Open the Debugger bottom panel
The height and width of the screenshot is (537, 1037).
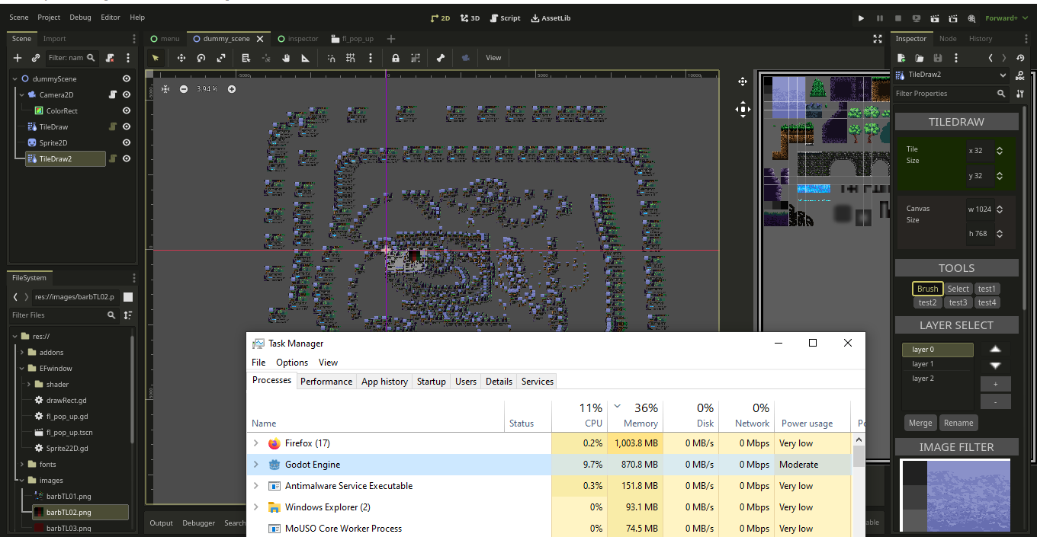(198, 523)
